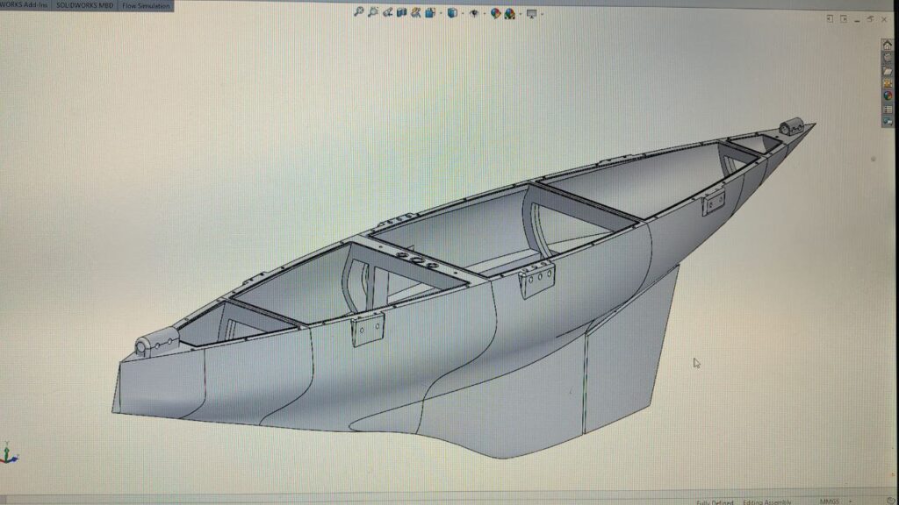Open the SOLIDWORKS Forum icon in task pane
The image size is (899, 505).
888,121
